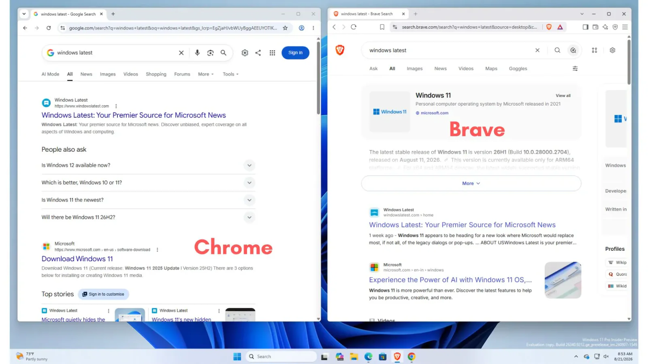Switch to Brave Goggles tab

518,68
